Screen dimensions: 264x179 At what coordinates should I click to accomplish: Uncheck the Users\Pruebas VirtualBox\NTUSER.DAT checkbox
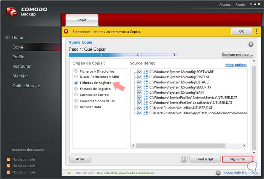[140, 108]
